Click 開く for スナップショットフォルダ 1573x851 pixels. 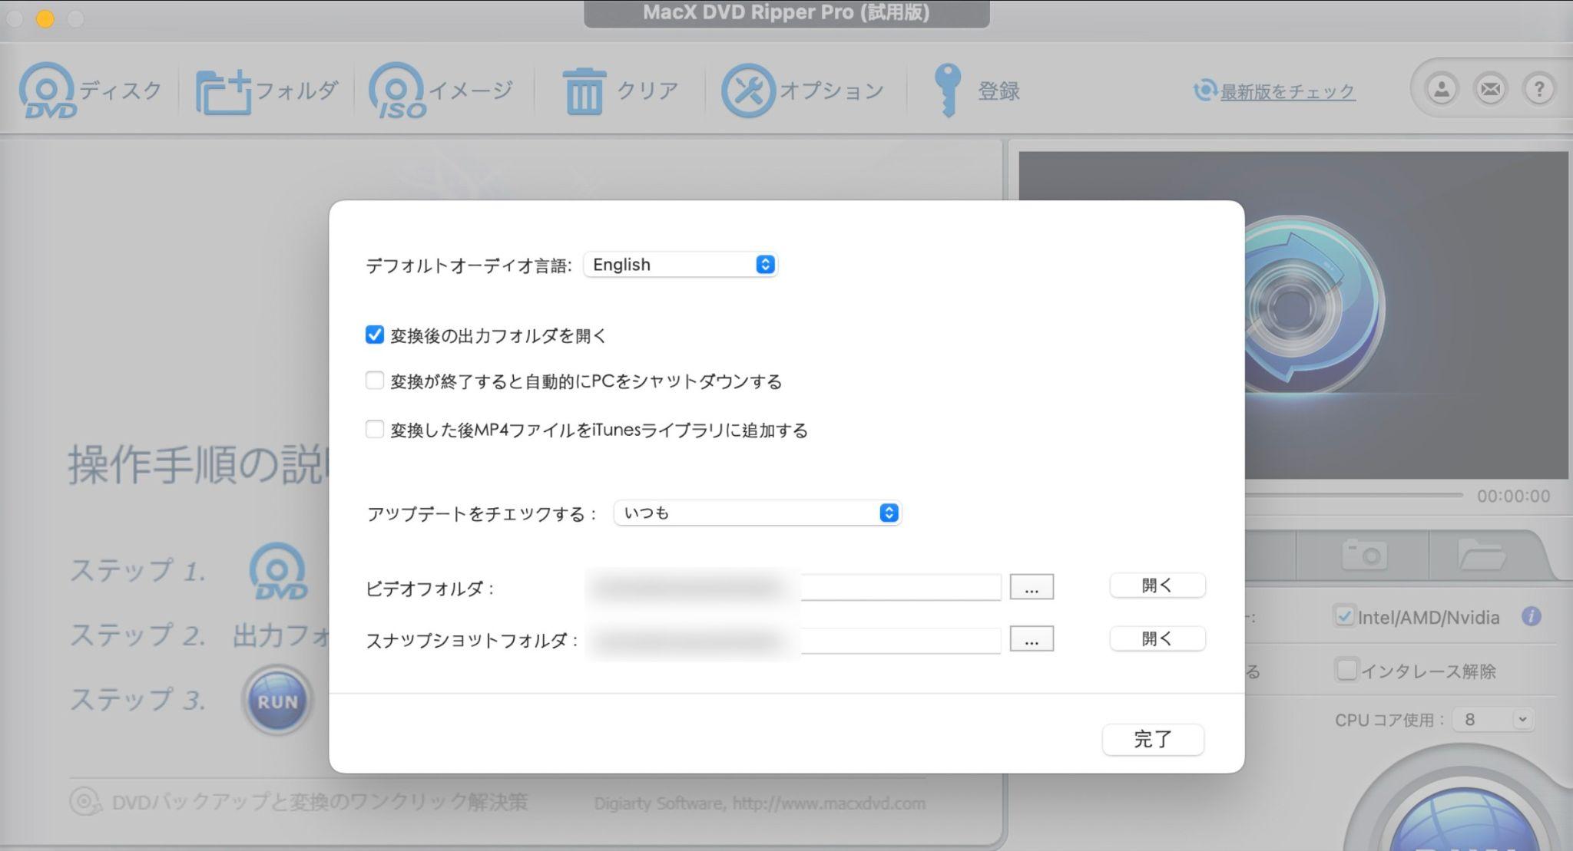tap(1157, 638)
